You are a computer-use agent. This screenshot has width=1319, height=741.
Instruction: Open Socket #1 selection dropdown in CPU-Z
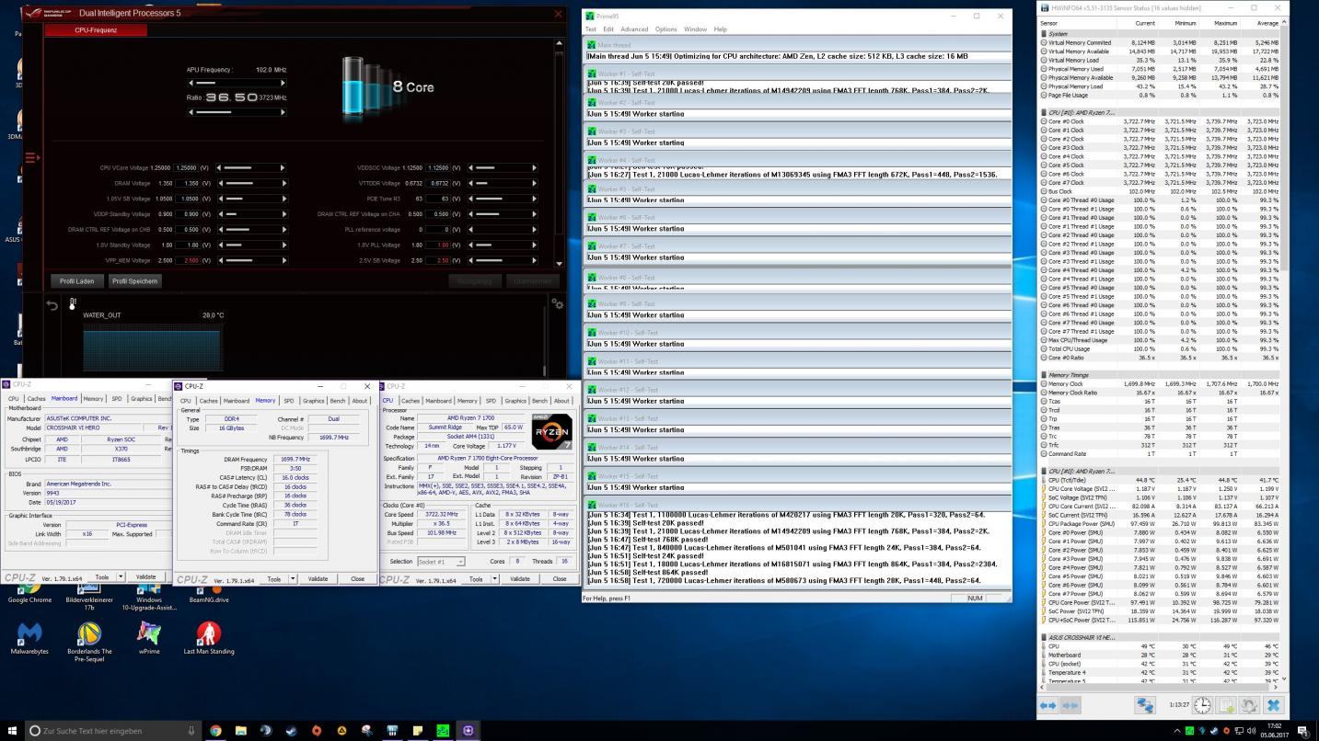pos(442,562)
